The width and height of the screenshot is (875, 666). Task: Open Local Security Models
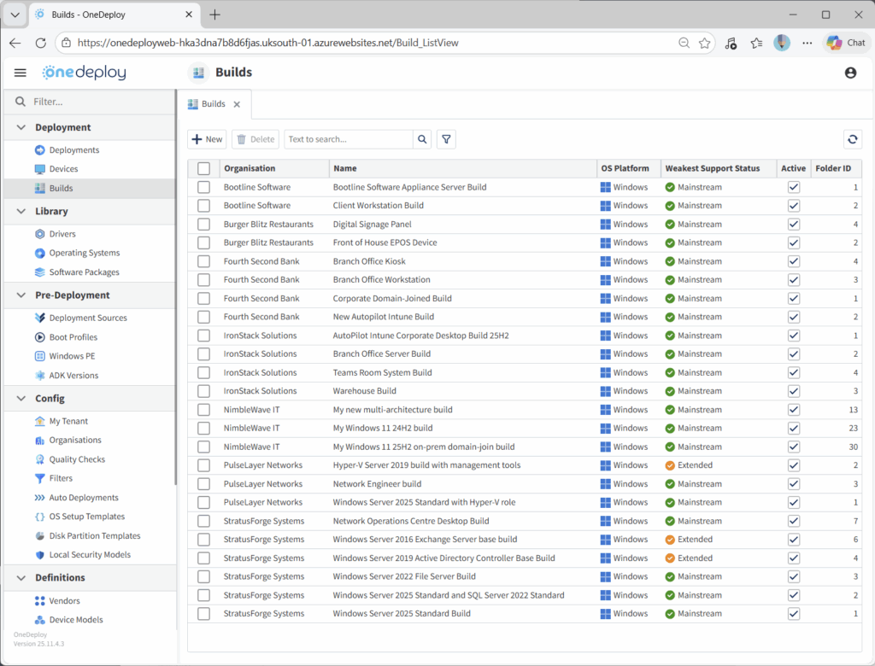[89, 555]
